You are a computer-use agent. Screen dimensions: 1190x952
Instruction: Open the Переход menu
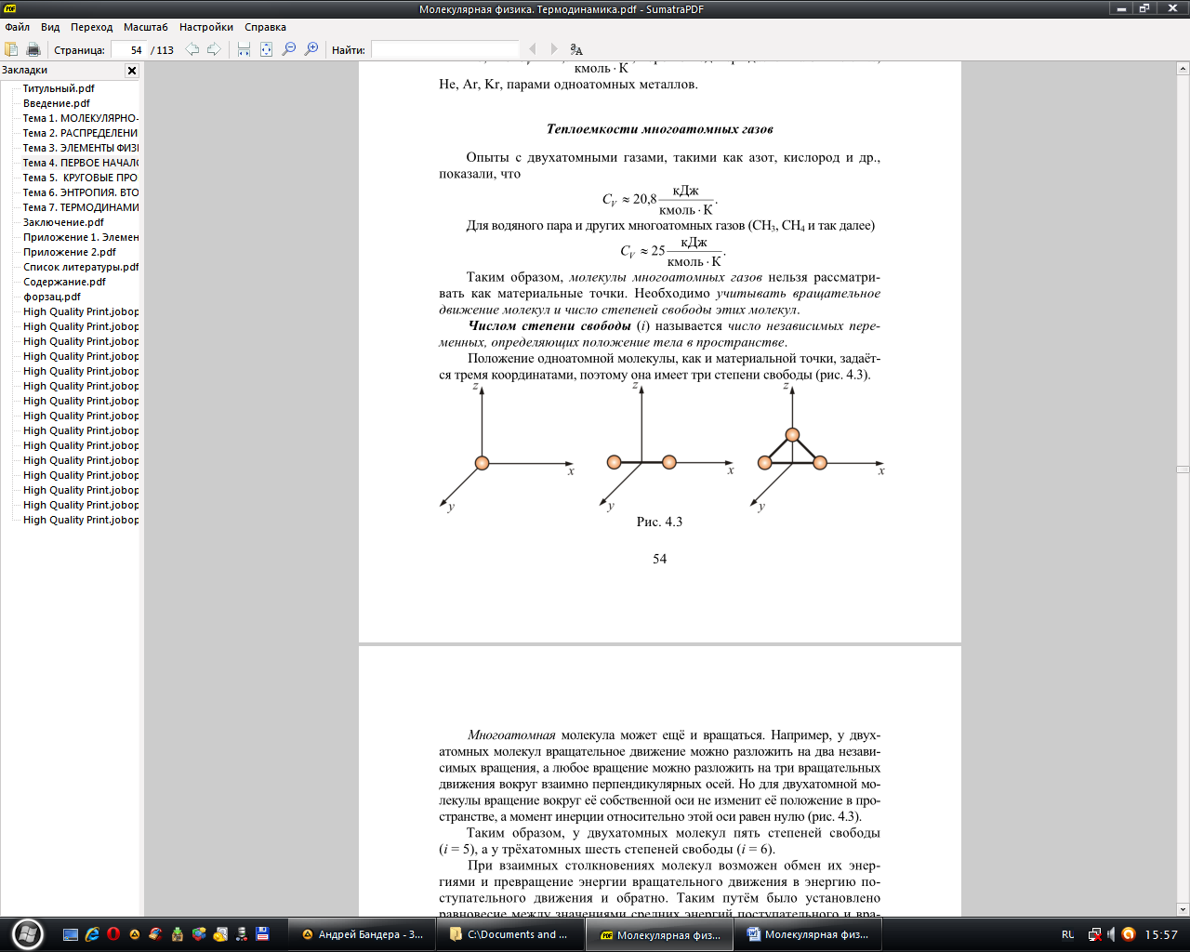(91, 27)
